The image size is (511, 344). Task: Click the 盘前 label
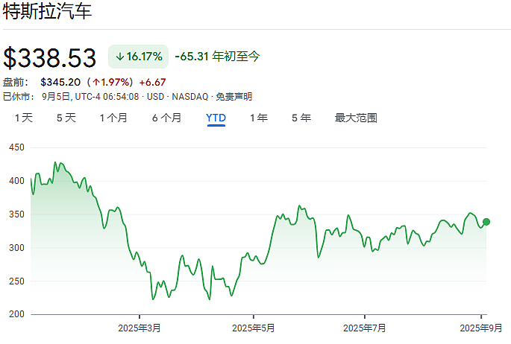16,82
